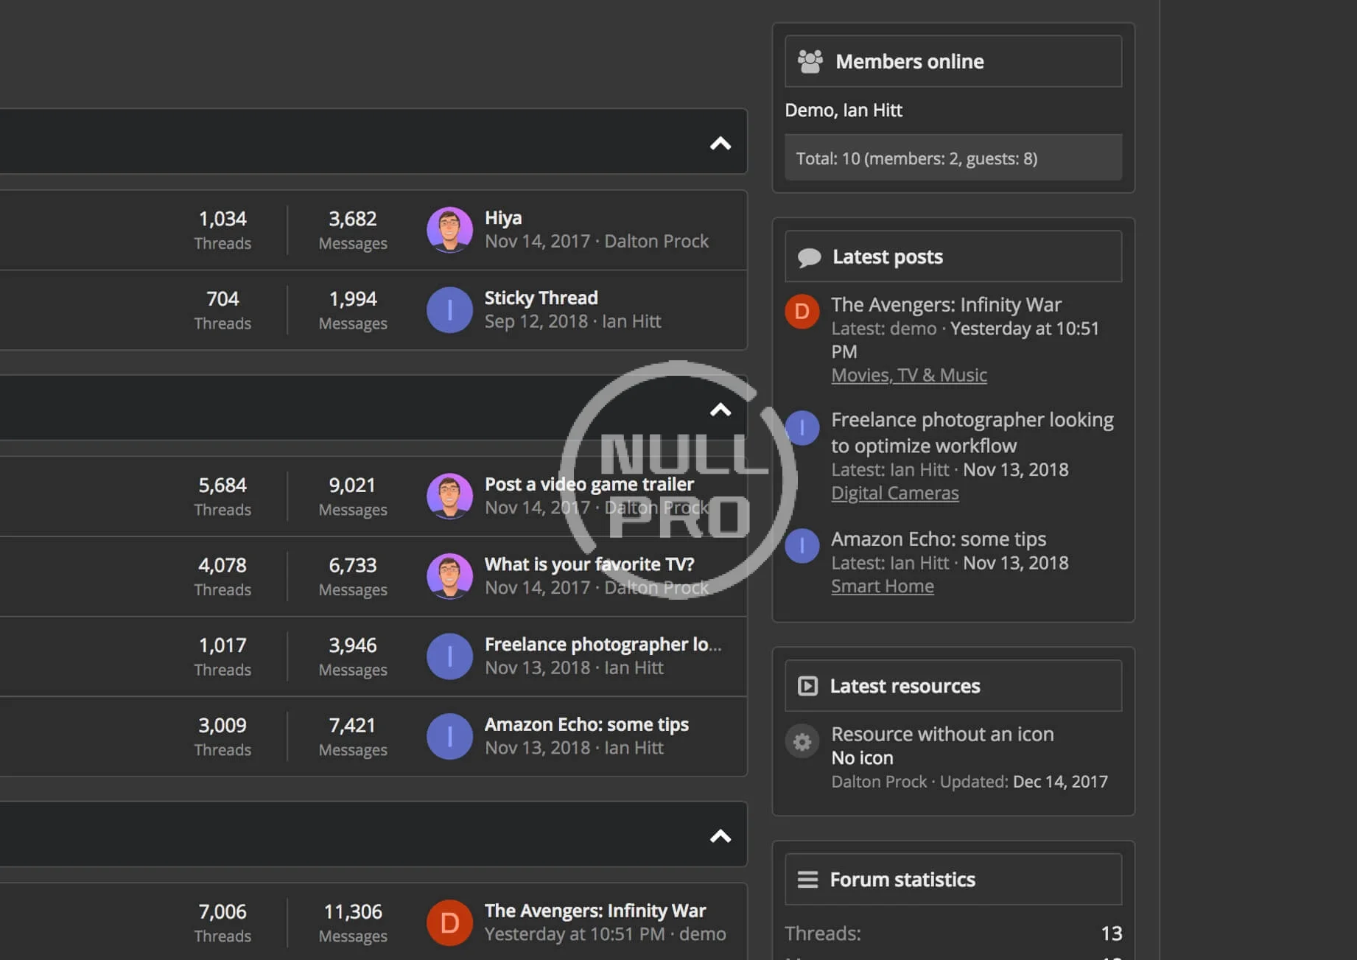Click Ian Hitt avatar beside Sticky Thread
This screenshot has width=1357, height=960.
449,310
